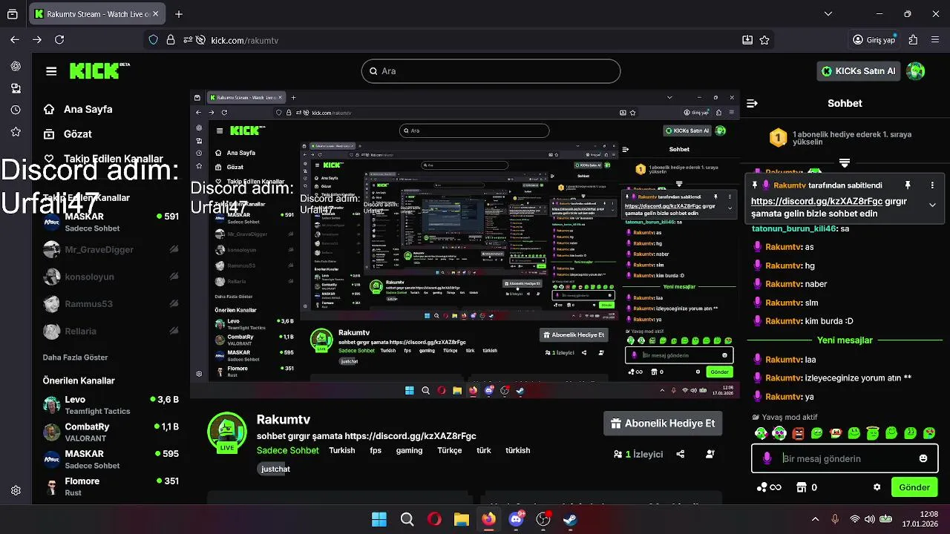The image size is (950, 534).
Task: Share the Rakumtv stream
Action: click(x=681, y=454)
